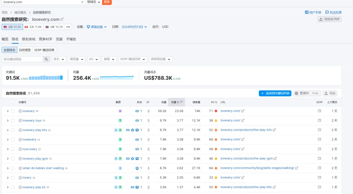The width and height of the screenshot is (353, 194).
Task: Switch to the Overview tab
Action: coord(5,39)
